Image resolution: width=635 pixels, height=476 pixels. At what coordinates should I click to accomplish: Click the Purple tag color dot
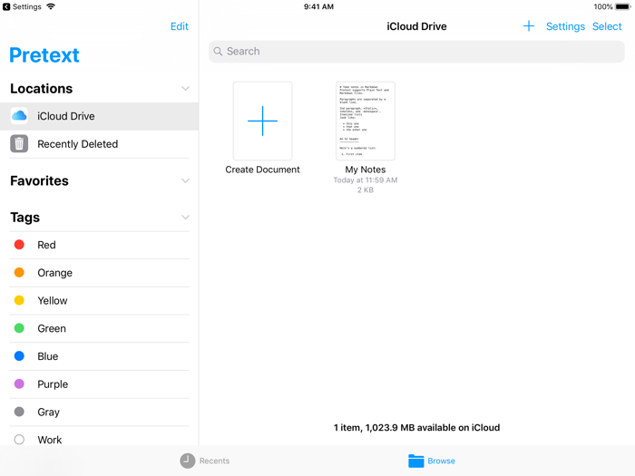point(19,384)
